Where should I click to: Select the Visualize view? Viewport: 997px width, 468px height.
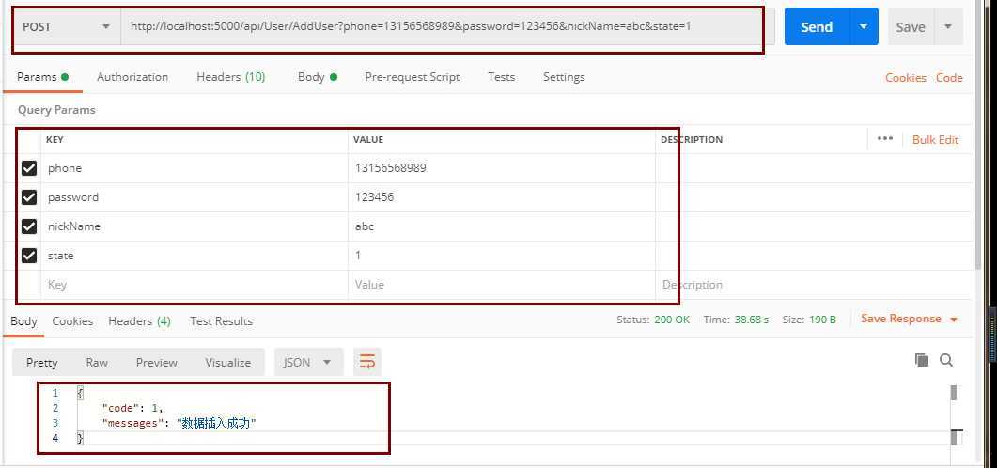pyautogui.click(x=227, y=363)
